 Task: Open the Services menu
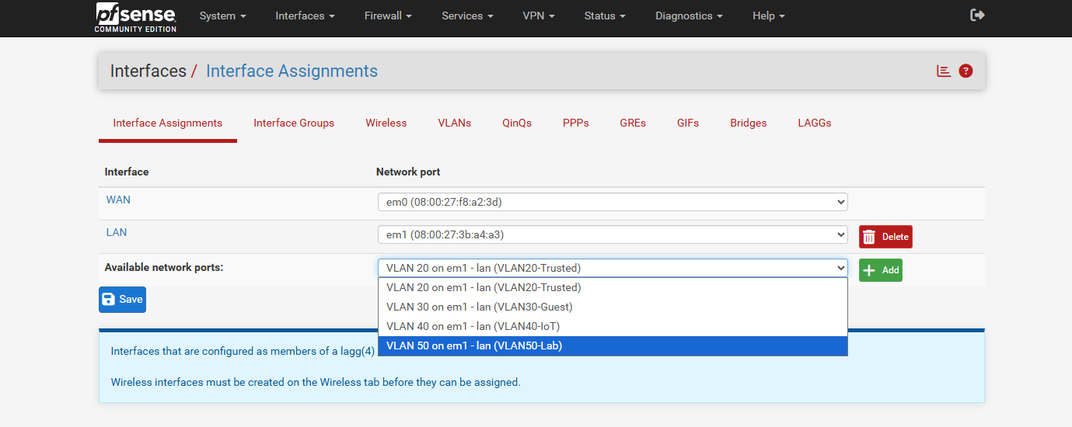(467, 16)
